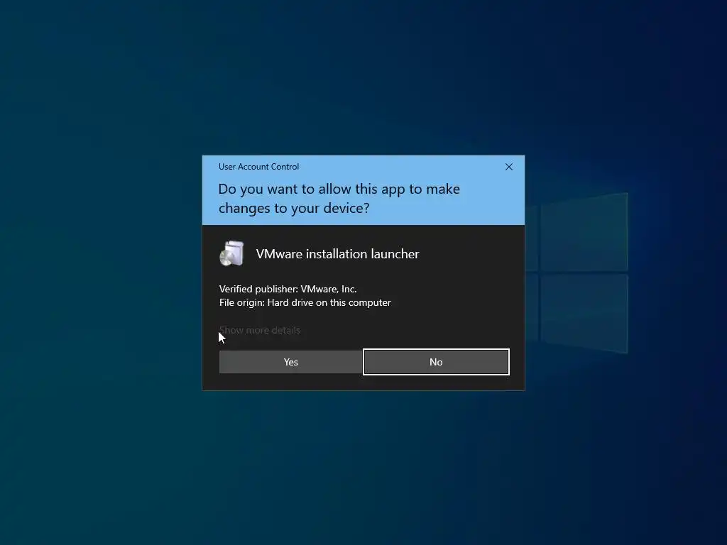Select 'Verified publisher: VMware, Inc.' text
727x545 pixels.
[x=288, y=290]
